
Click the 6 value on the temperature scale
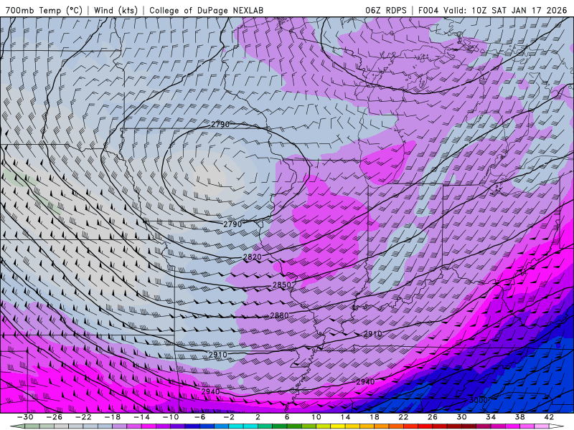tap(287, 417)
